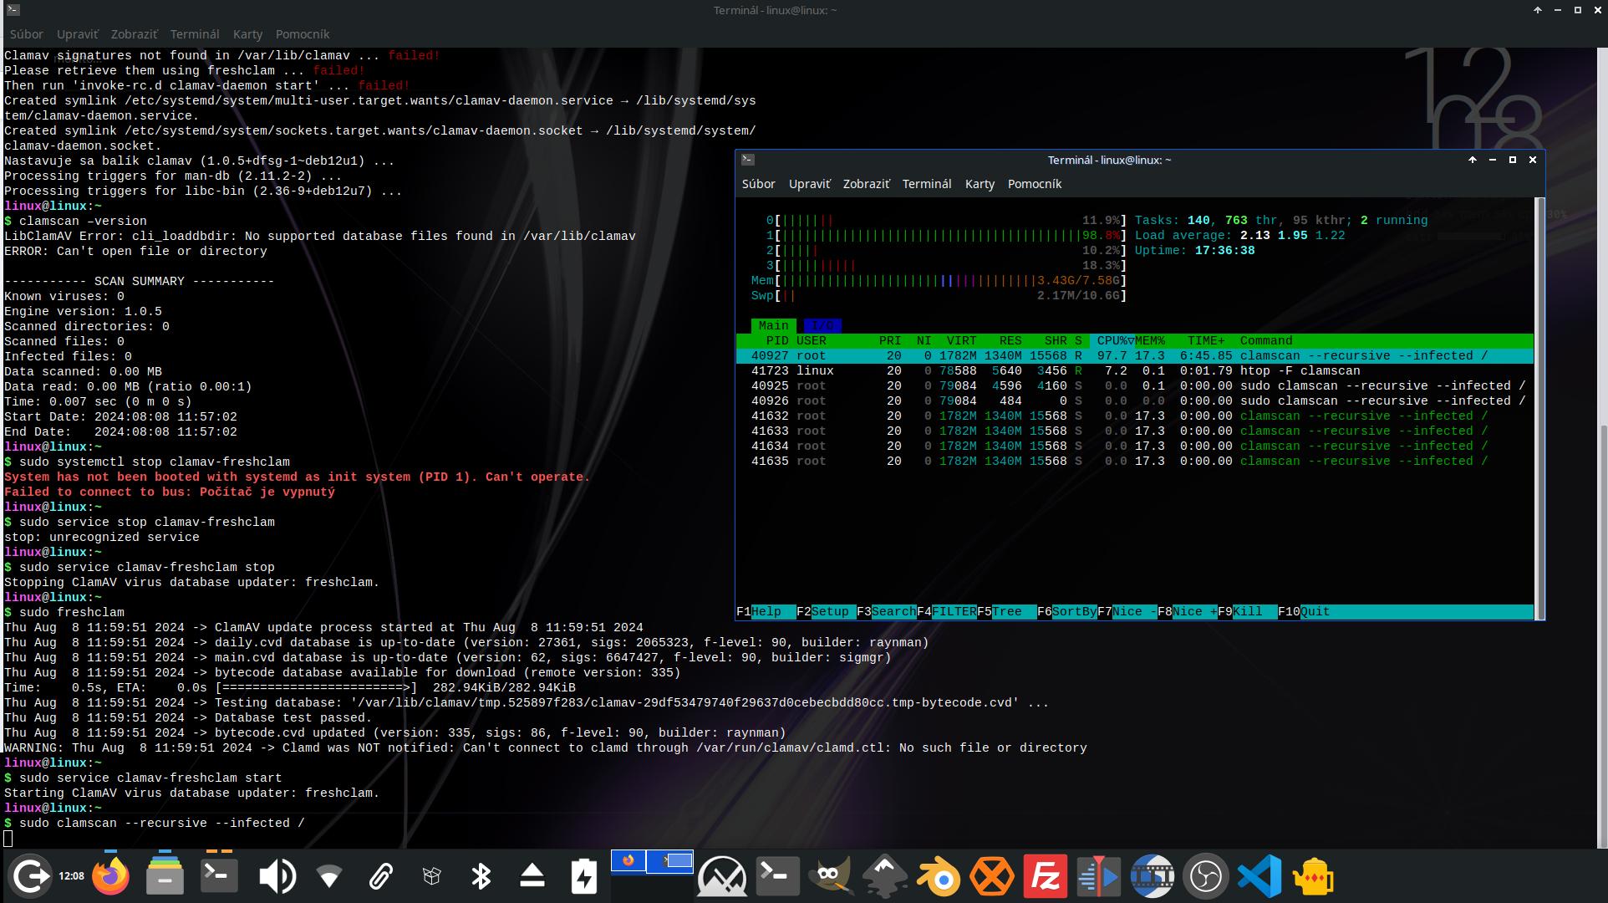This screenshot has height=903, width=1608.
Task: Open Súbor menu in htop terminal
Action: pyautogui.click(x=758, y=184)
